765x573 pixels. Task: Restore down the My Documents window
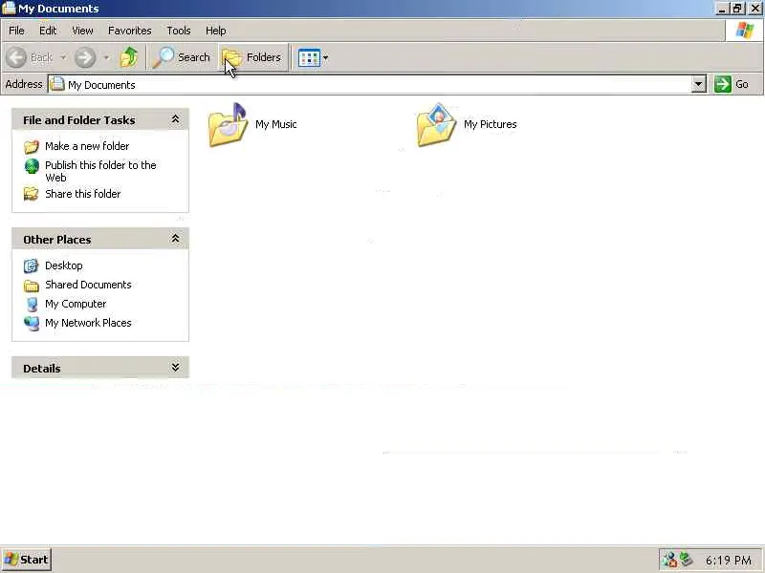point(737,9)
